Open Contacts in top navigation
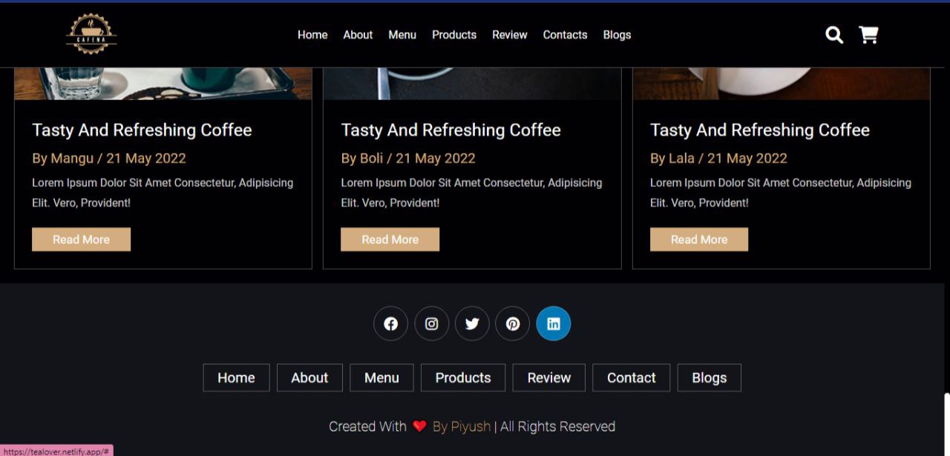Image resolution: width=950 pixels, height=456 pixels. (565, 35)
